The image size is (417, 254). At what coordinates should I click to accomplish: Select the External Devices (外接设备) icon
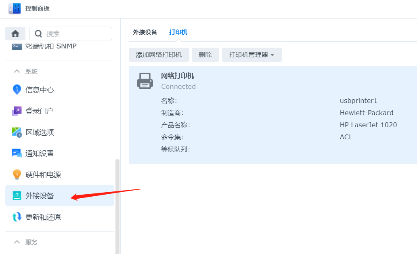point(17,196)
